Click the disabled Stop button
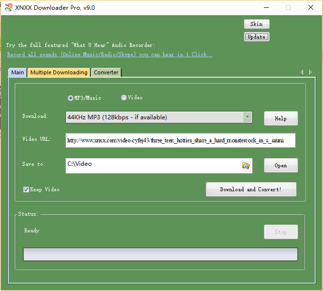The height and width of the screenshot is (291, 323). (x=281, y=232)
